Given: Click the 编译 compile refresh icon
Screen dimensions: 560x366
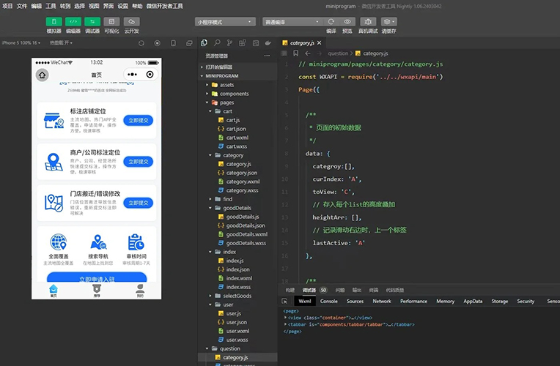Looking at the screenshot, I should click(331, 21).
